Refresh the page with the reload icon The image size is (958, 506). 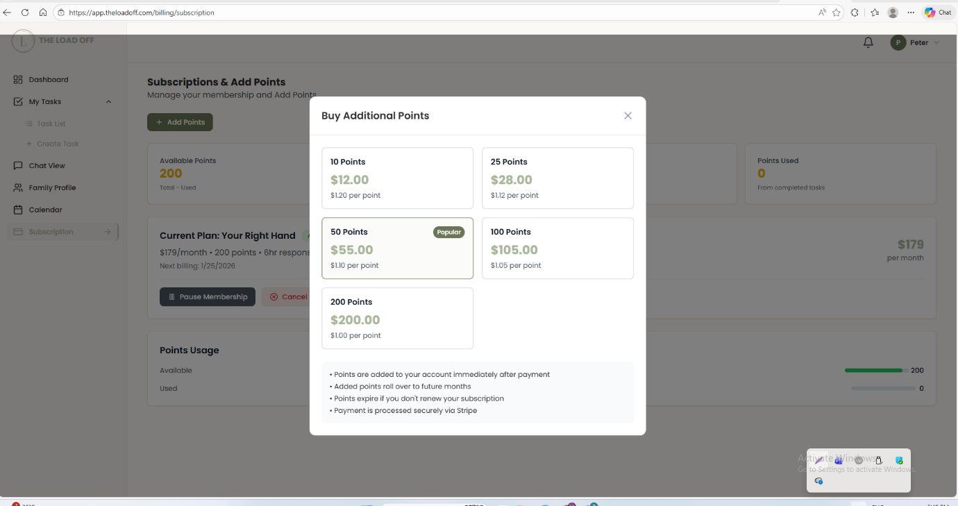pos(25,12)
